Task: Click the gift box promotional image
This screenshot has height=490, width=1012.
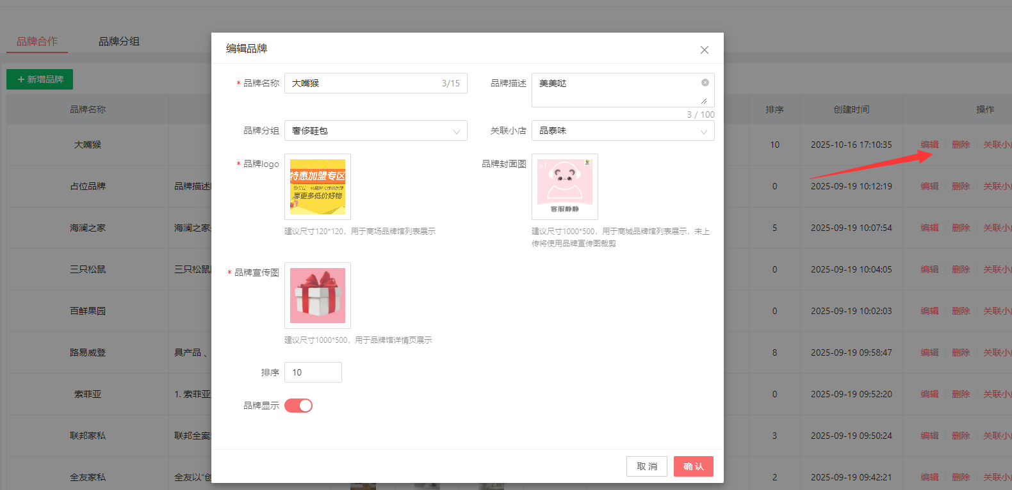Action: [318, 296]
